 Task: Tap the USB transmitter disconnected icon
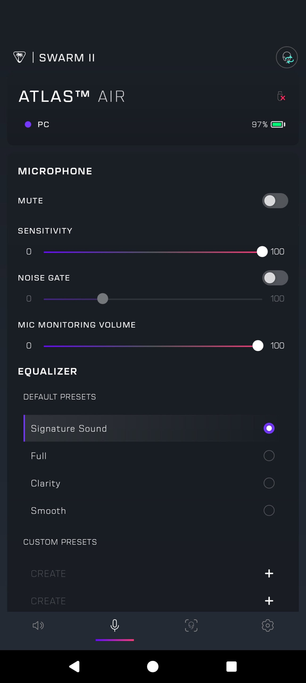[281, 96]
